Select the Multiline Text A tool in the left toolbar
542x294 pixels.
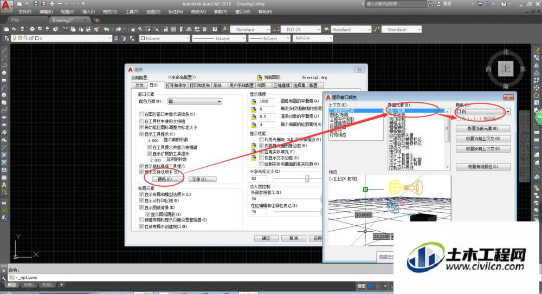(4, 185)
